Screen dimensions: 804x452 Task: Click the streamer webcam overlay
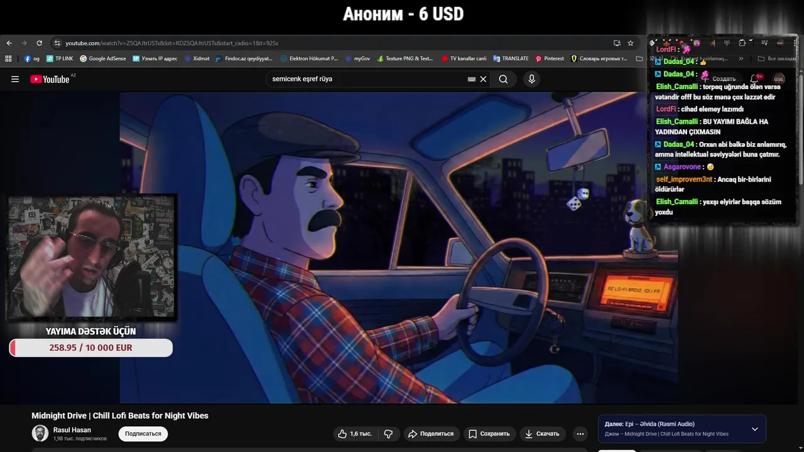tap(91, 257)
